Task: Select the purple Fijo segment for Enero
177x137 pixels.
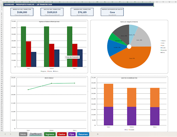Action: click(109, 116)
